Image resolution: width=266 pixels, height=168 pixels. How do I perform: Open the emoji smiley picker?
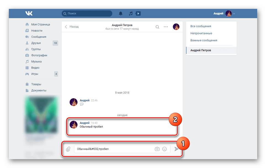coord(164,149)
